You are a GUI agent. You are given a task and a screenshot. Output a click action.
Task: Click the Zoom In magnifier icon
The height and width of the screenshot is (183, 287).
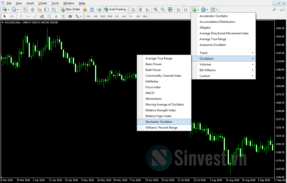(x=156, y=10)
